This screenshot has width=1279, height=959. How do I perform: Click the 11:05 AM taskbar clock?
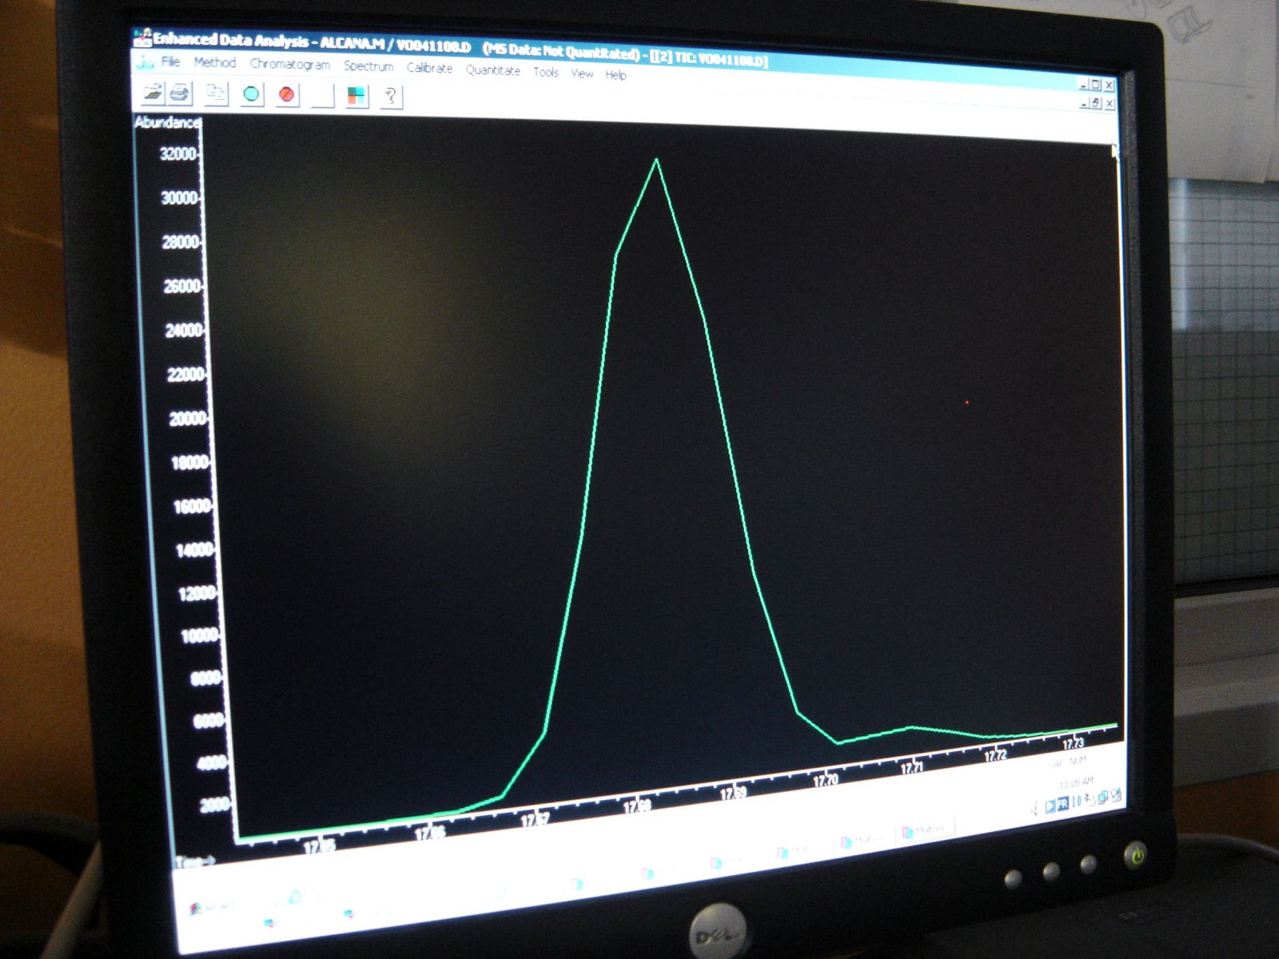tap(1076, 783)
